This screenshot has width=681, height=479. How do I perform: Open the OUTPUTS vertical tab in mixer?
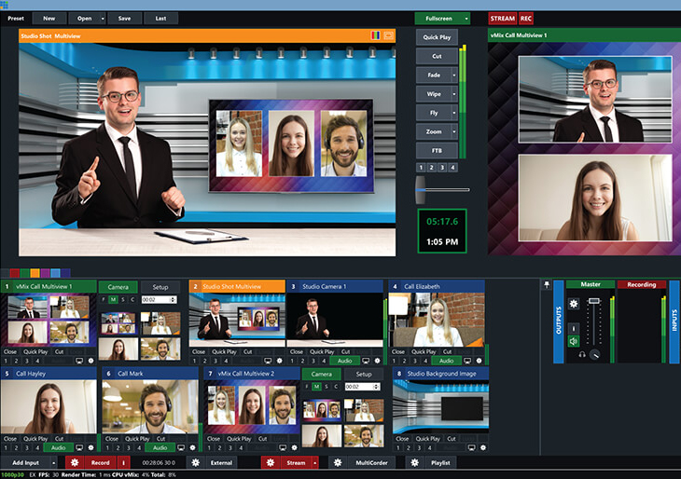coord(559,322)
